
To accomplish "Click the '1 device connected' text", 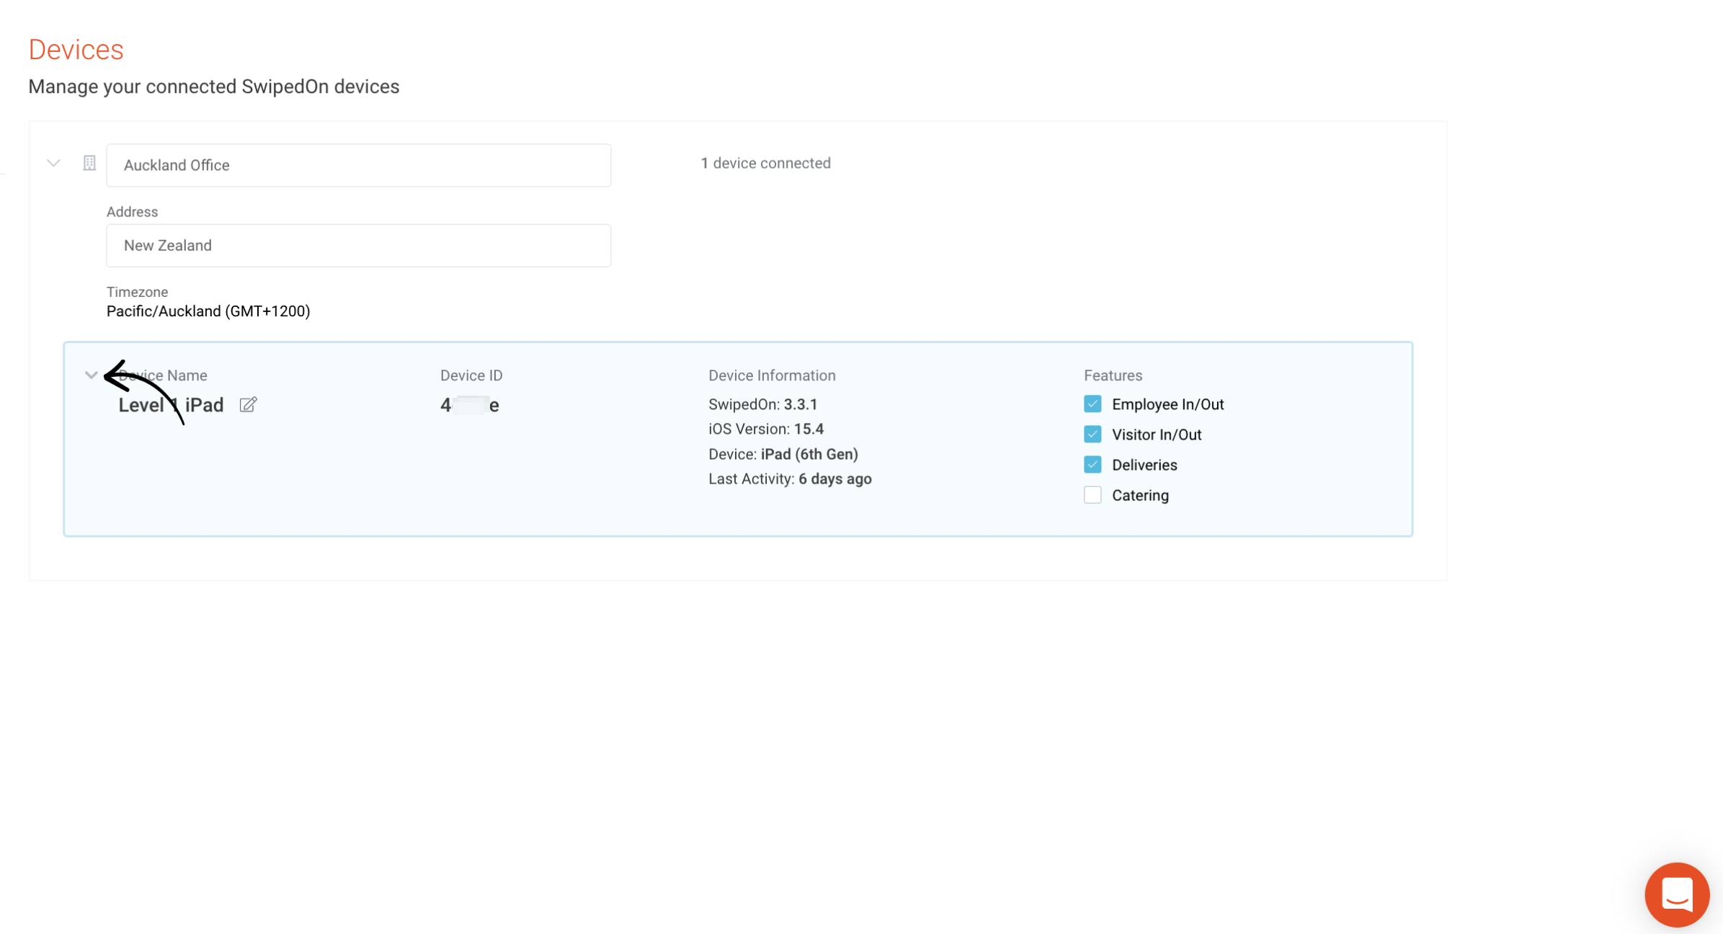I will click(765, 163).
